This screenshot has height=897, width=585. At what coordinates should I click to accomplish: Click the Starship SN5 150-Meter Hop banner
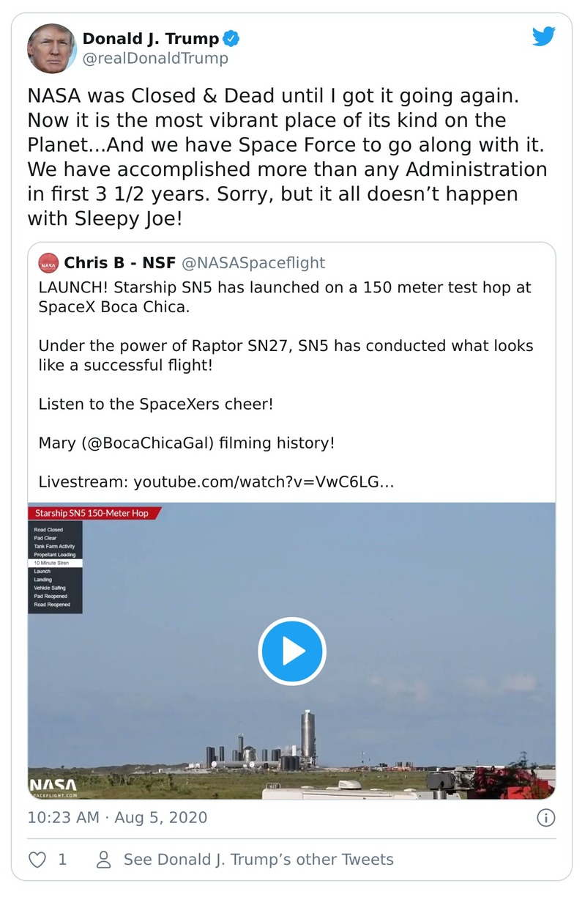click(x=92, y=513)
